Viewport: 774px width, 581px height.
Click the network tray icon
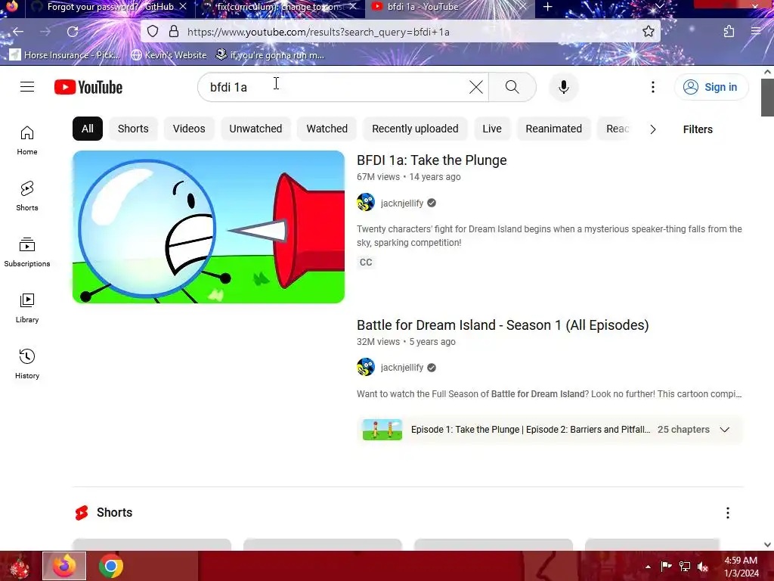point(684,566)
